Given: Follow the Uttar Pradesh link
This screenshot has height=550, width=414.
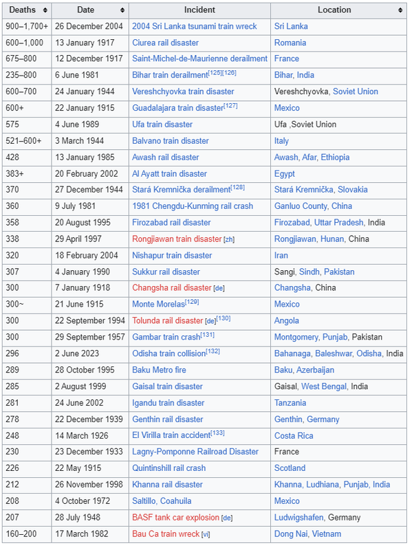Looking at the screenshot, I should coord(338,223).
